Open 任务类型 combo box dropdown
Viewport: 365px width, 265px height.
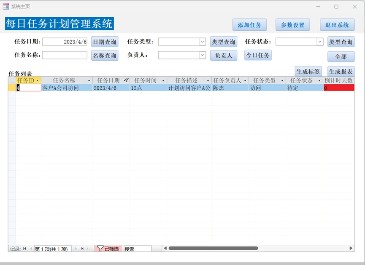coord(203,42)
